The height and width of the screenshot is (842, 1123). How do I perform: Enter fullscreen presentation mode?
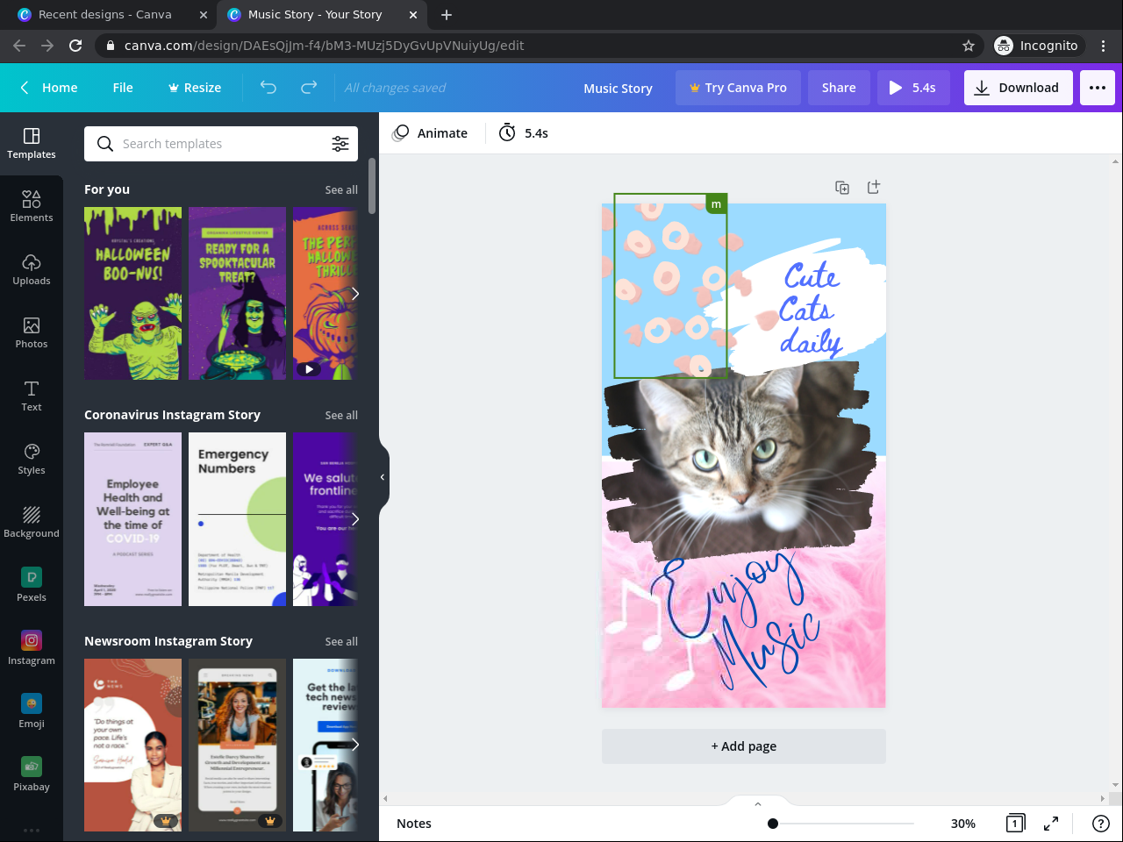(x=1051, y=823)
